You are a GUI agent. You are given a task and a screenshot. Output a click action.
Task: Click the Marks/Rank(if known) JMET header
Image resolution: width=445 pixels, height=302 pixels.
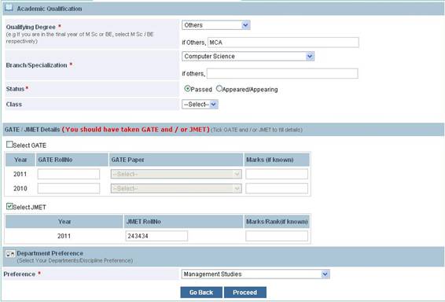[277, 222]
